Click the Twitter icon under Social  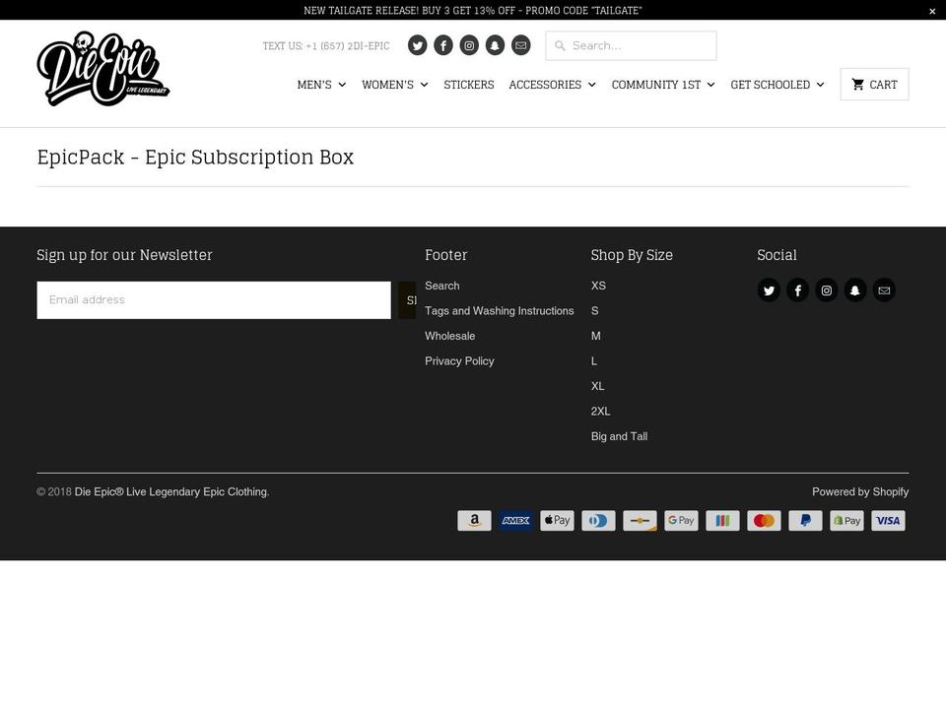(769, 290)
